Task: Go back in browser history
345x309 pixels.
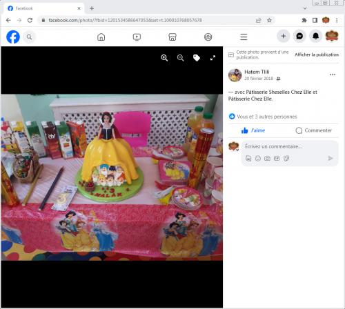Action: tap(8, 20)
